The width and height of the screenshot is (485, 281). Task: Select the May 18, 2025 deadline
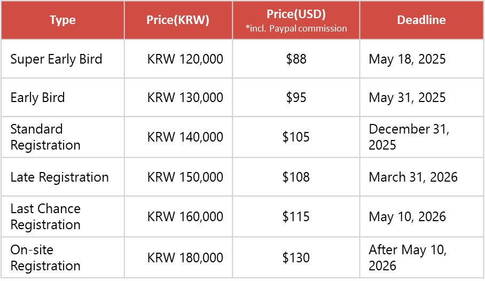click(x=407, y=59)
